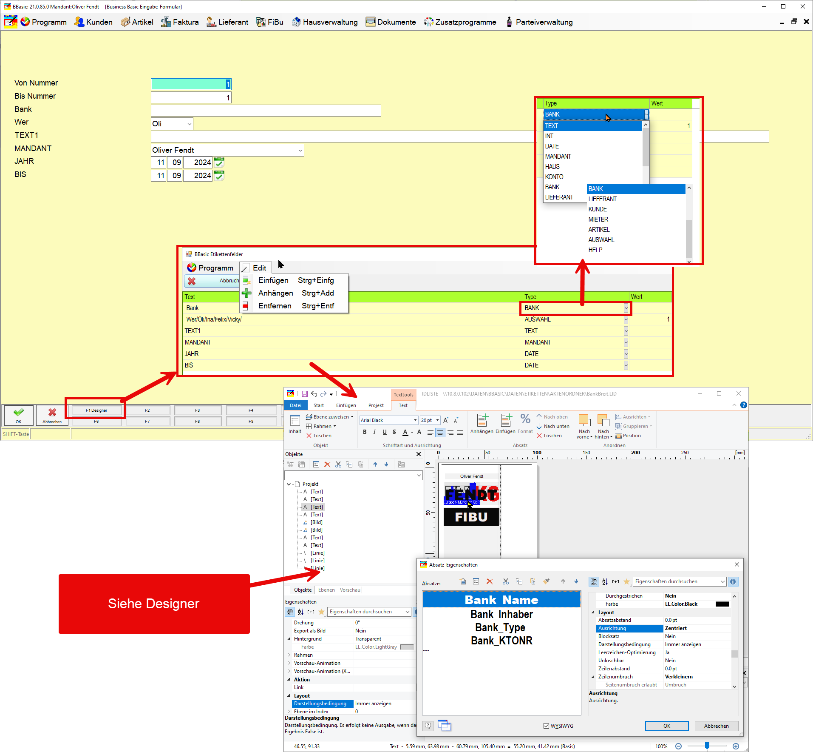Image resolution: width=813 pixels, height=752 pixels.
Task: Toggle justified alignment in ribbon
Action: (460, 432)
